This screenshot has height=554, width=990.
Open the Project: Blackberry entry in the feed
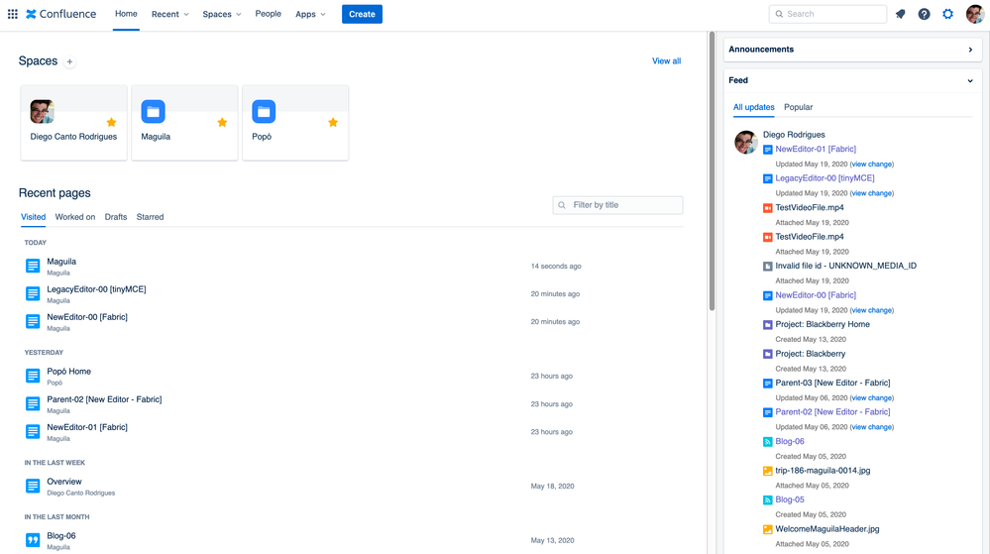tap(810, 354)
